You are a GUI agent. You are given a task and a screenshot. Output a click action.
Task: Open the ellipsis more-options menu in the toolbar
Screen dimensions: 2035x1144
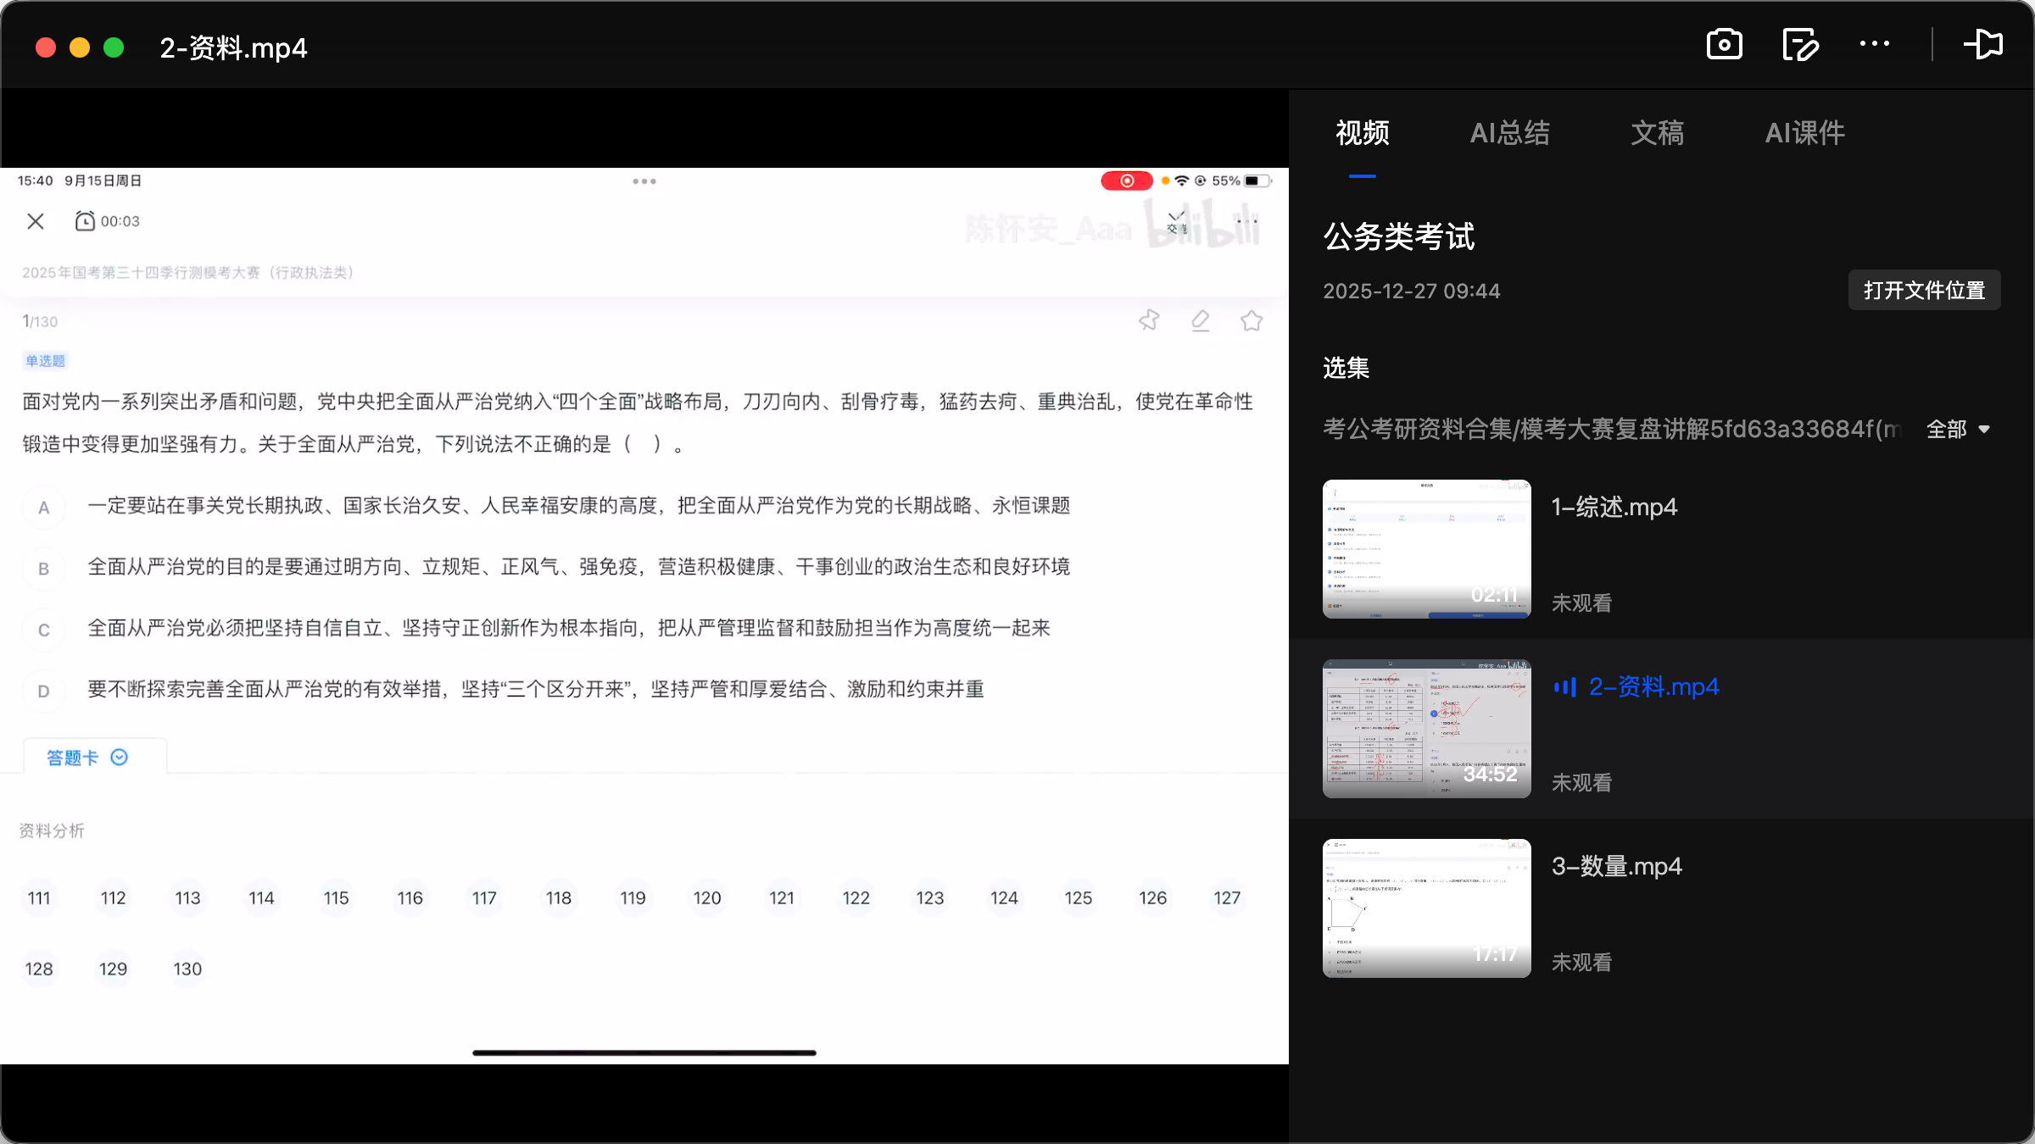click(1875, 45)
